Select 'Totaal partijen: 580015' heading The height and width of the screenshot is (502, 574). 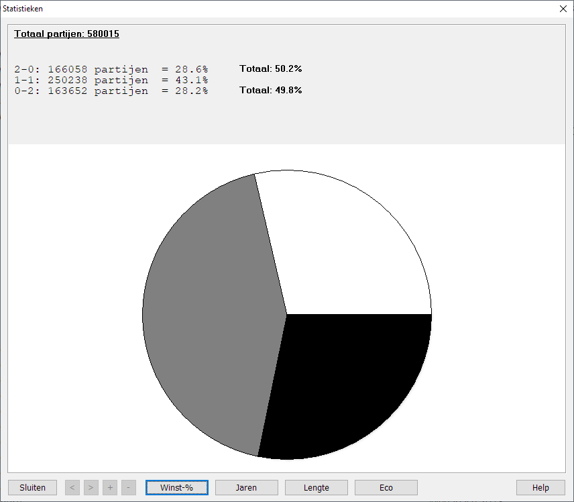(x=66, y=34)
